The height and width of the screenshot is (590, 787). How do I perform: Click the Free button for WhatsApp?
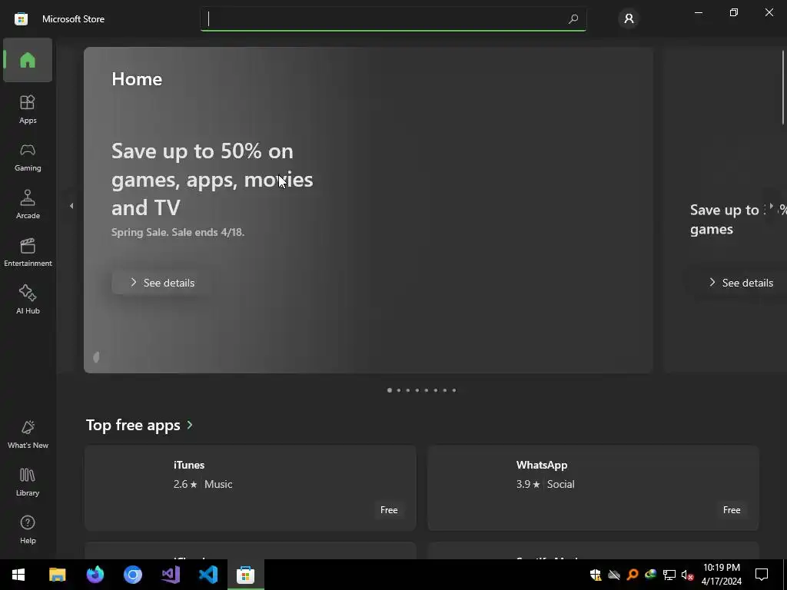point(732,510)
